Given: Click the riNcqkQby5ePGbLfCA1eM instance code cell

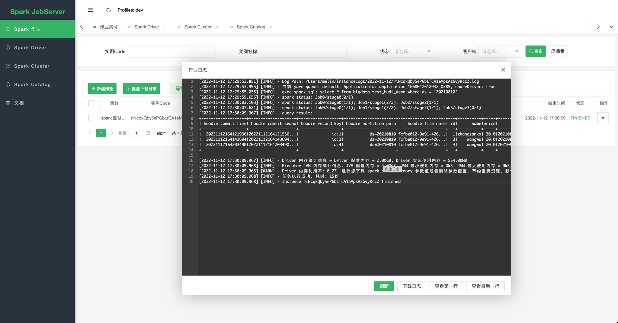Looking at the screenshot, I should [x=156, y=118].
